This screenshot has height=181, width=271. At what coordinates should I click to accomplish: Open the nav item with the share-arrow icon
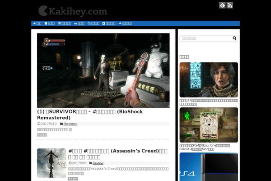(x=125, y=24)
